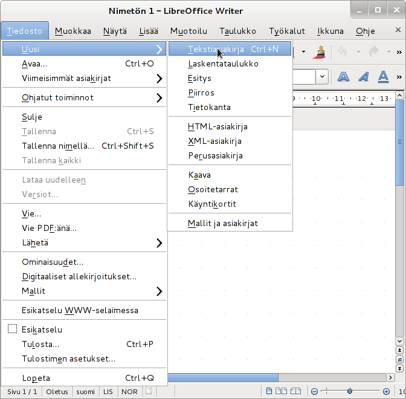
Task: Open the Redo history dropdown arrow
Action: pos(388,52)
